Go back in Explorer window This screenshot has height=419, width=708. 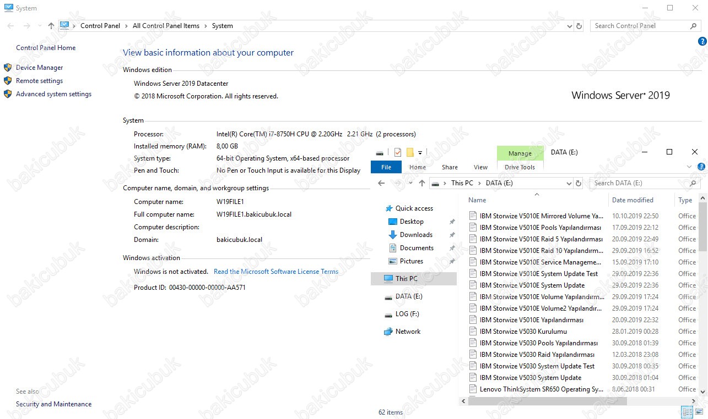pyautogui.click(x=381, y=183)
